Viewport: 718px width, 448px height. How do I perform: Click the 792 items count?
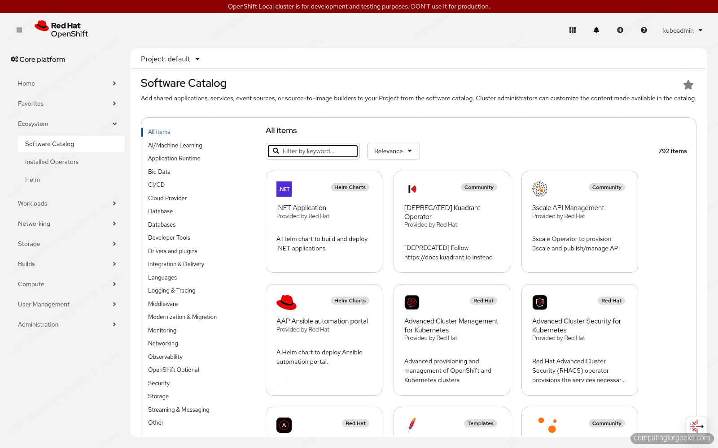673,151
